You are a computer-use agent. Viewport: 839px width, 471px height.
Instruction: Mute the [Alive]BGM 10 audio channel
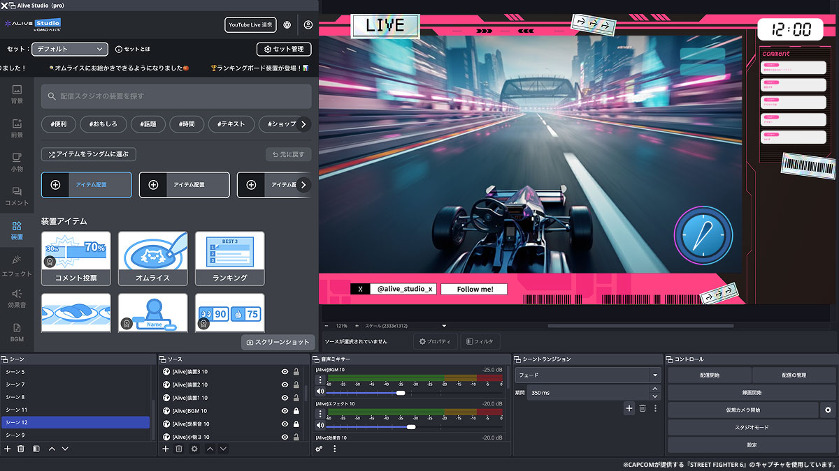pyautogui.click(x=320, y=392)
